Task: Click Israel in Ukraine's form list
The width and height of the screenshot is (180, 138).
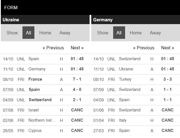Action: click(34, 110)
